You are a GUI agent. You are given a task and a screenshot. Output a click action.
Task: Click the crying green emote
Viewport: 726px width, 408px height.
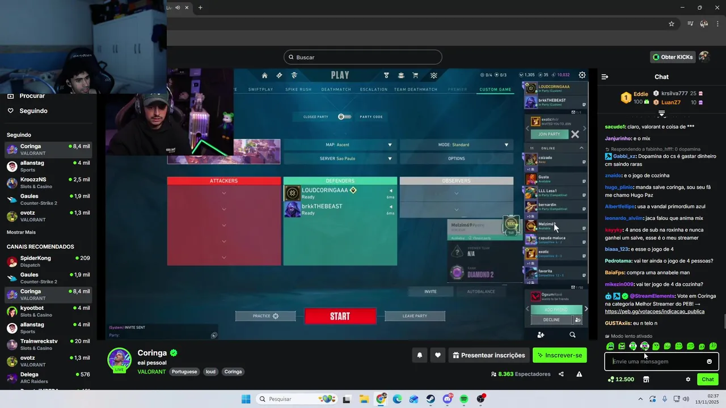(610, 346)
